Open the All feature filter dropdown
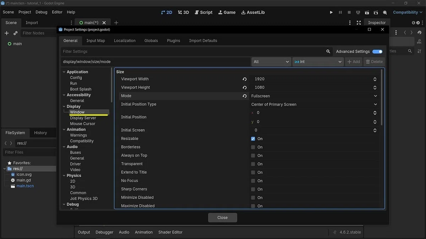426x239 pixels. 271,62
